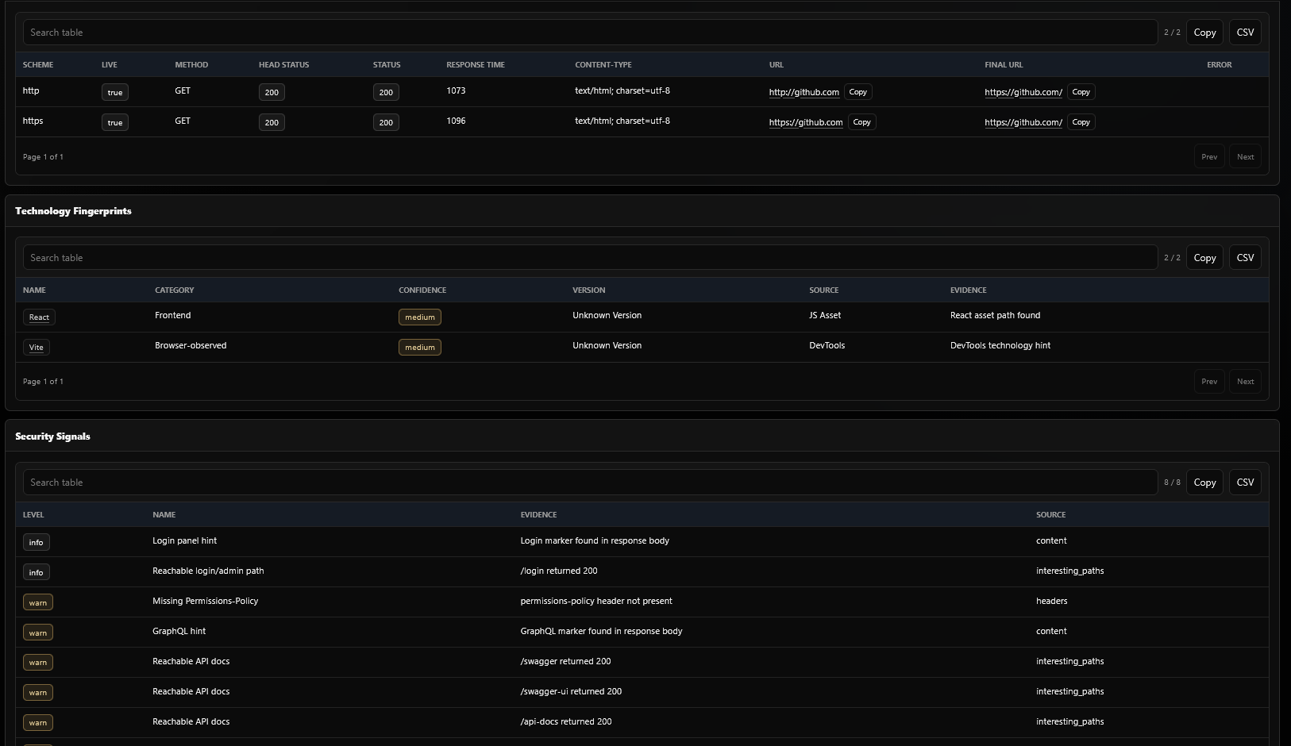Click the React technology tag
This screenshot has height=746, width=1291.
tap(39, 317)
